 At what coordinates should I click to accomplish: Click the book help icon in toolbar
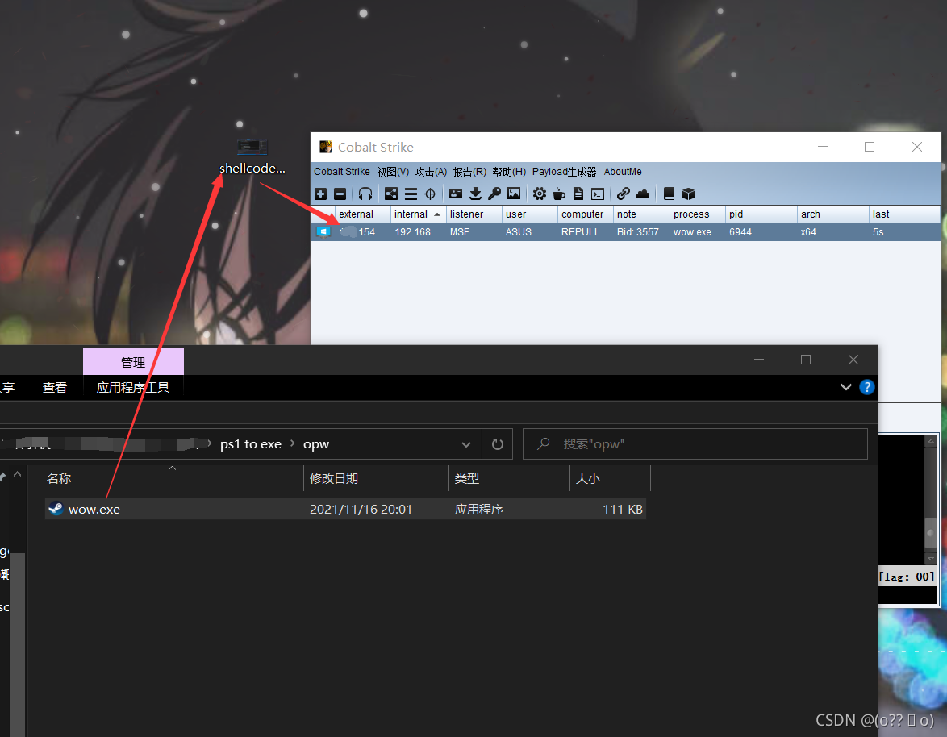pyautogui.click(x=669, y=194)
